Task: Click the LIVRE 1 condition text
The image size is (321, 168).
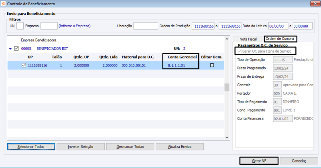Action: pyautogui.click(x=289, y=110)
